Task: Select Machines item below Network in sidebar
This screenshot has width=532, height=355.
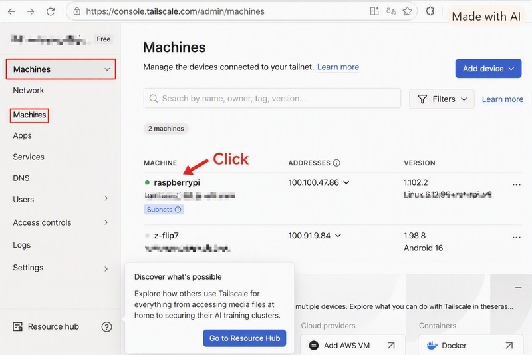Action: pos(29,115)
